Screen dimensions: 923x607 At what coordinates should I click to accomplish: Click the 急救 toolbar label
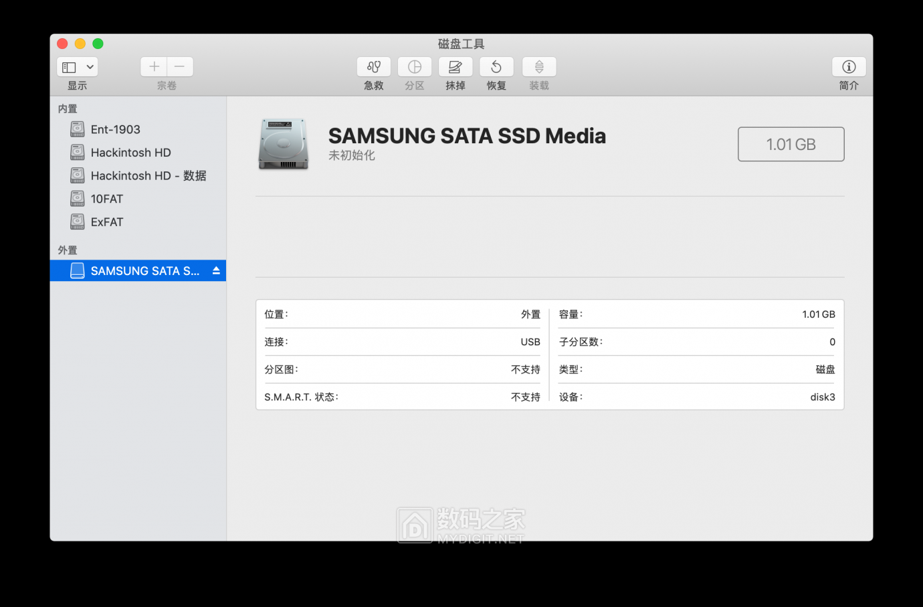pos(374,86)
